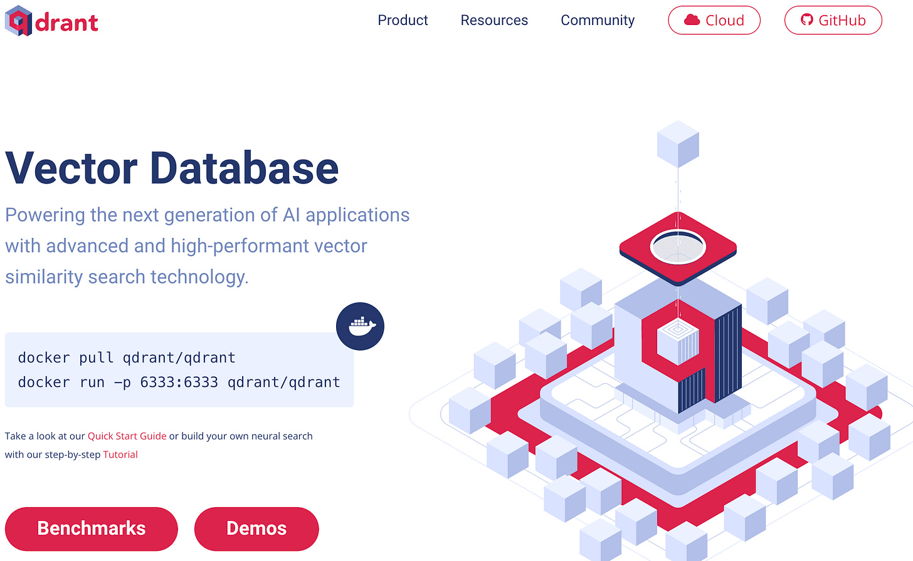This screenshot has height=561, width=913.
Task: Click the stylized 'q' letterform in the logo
Action: point(15,20)
